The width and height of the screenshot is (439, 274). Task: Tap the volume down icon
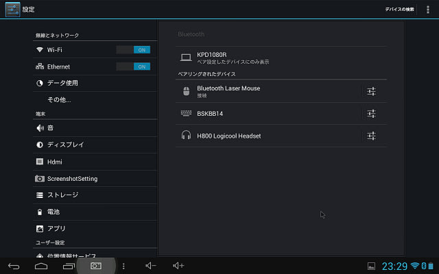[x=151, y=266]
